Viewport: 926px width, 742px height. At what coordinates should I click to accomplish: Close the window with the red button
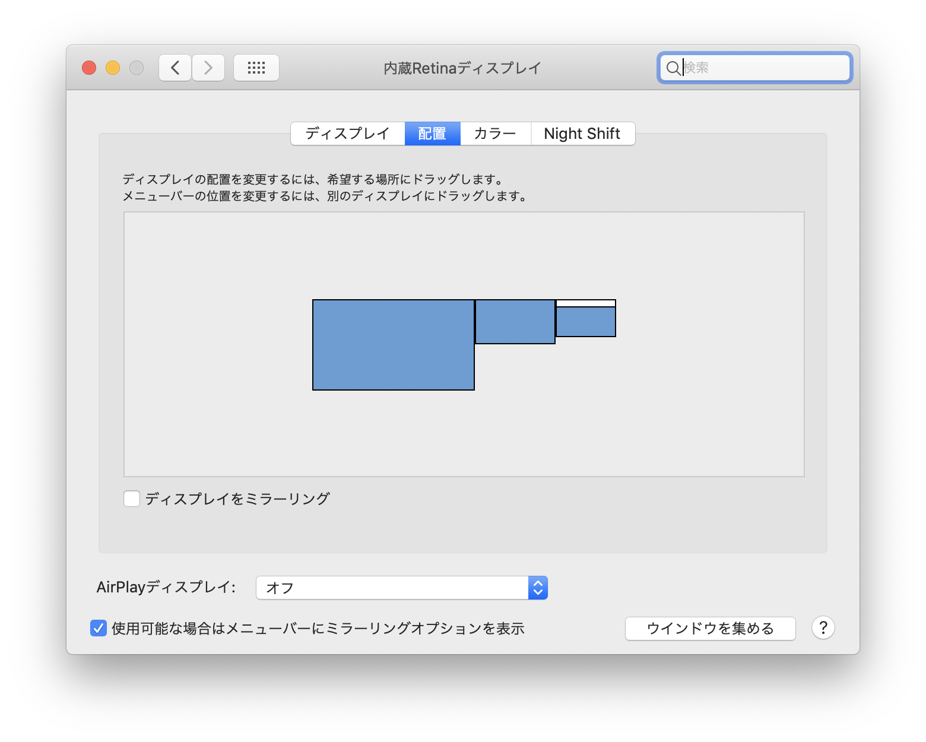pyautogui.click(x=89, y=68)
